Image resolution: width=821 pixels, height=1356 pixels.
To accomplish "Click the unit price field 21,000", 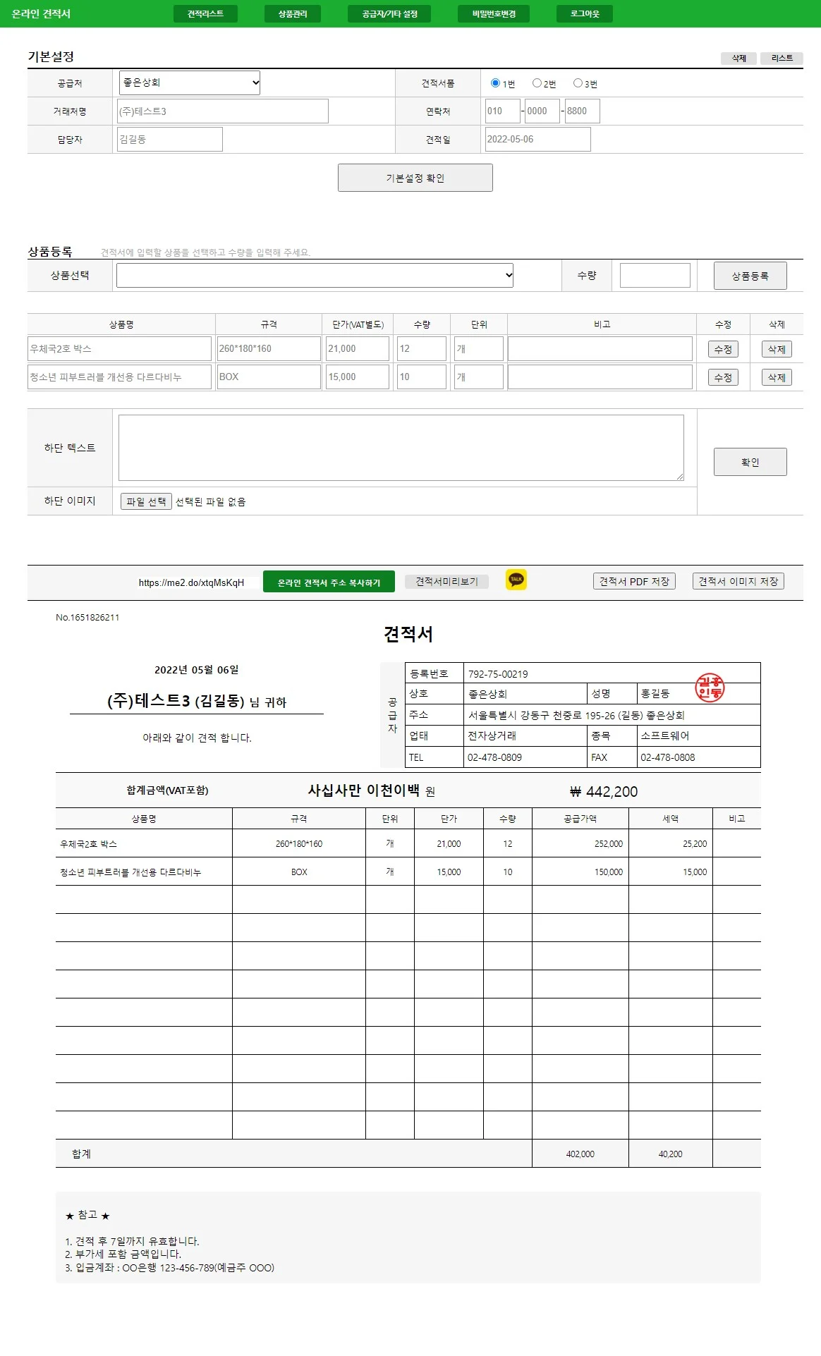I will pos(358,348).
